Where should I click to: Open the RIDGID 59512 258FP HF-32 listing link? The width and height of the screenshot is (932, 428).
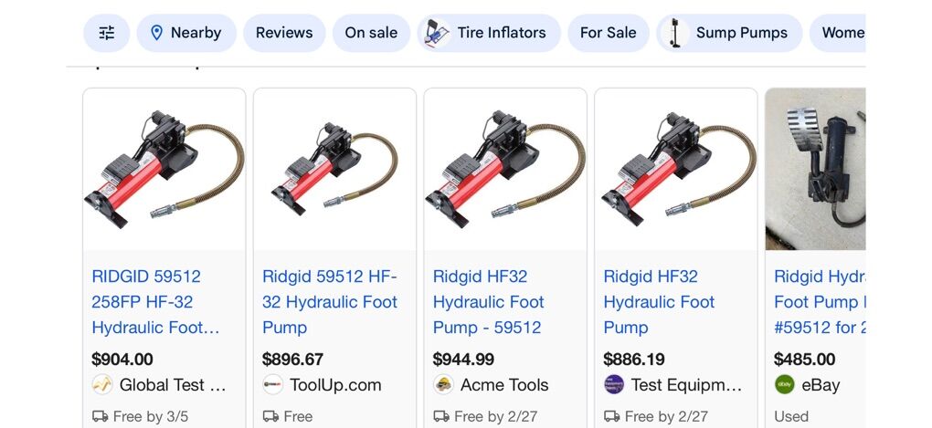[146, 301]
